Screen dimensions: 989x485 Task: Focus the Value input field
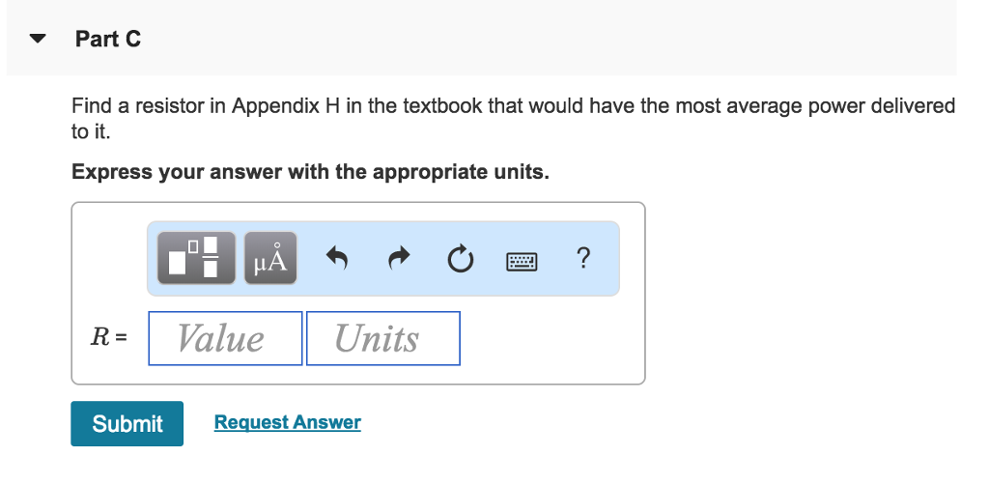[225, 338]
